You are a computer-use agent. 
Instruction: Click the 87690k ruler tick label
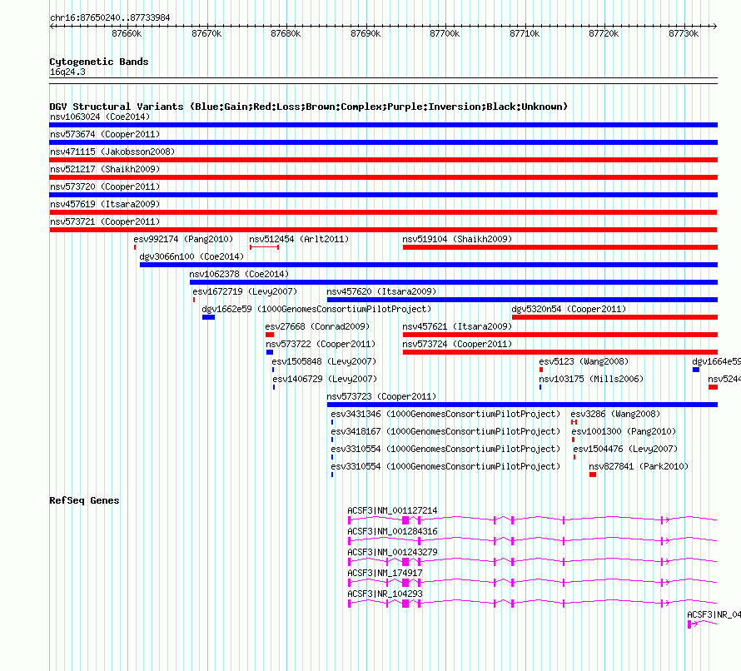(366, 33)
